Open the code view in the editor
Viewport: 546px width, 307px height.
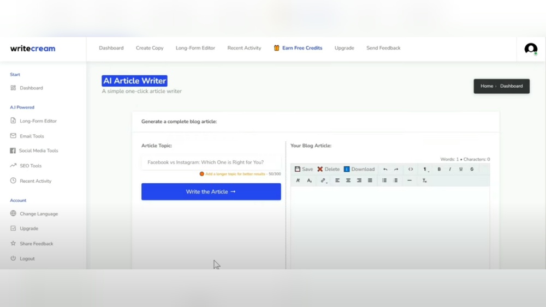pyautogui.click(x=411, y=170)
